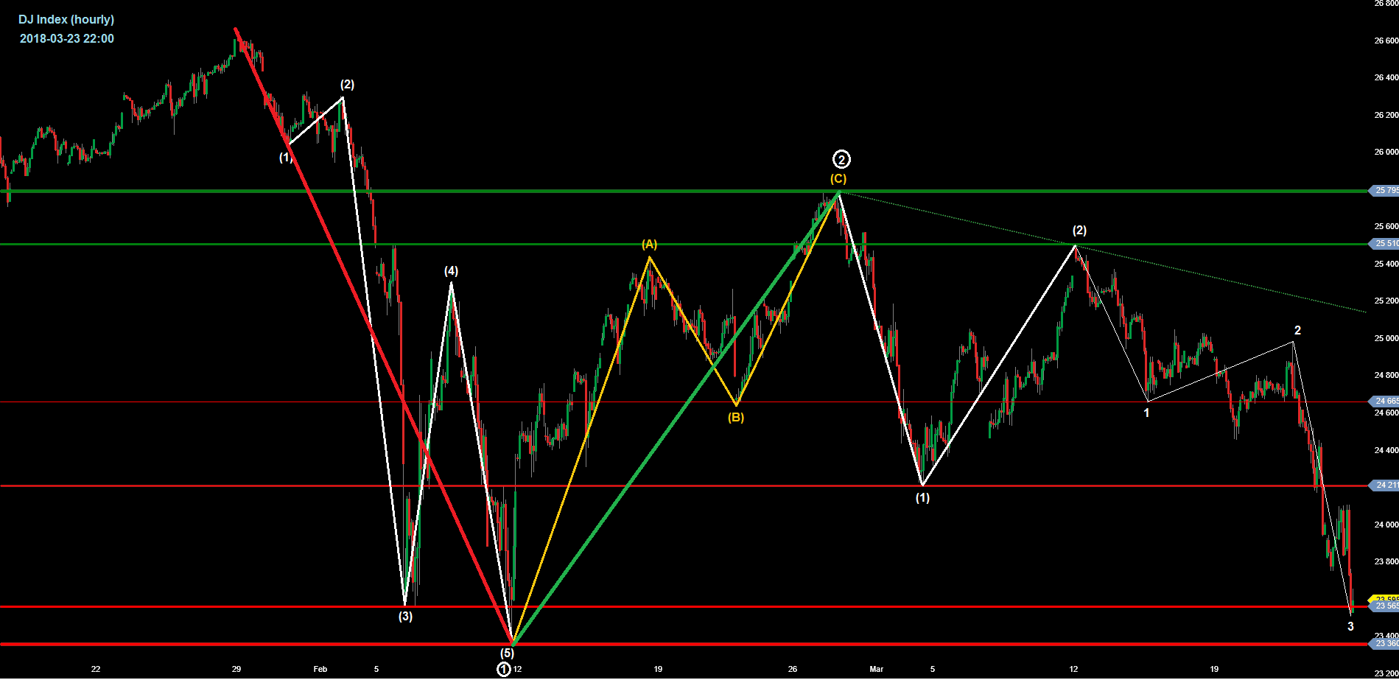Select the yellow (A) wave label

(x=649, y=245)
